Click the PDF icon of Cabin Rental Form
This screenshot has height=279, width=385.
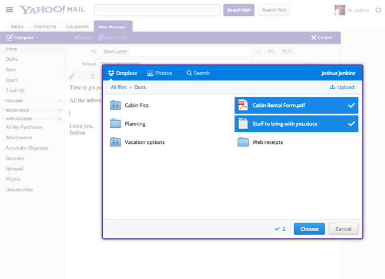click(x=243, y=105)
